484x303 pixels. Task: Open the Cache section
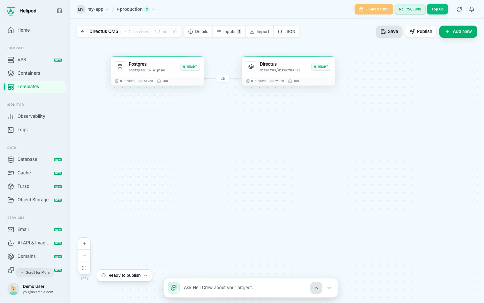click(x=35, y=173)
